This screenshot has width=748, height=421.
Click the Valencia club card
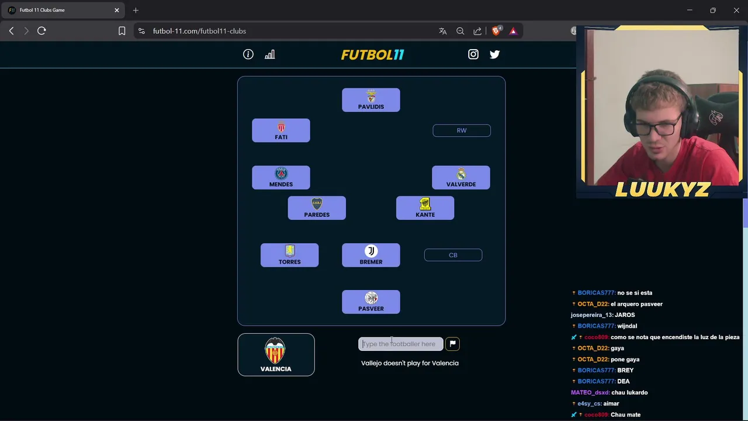pyautogui.click(x=276, y=355)
